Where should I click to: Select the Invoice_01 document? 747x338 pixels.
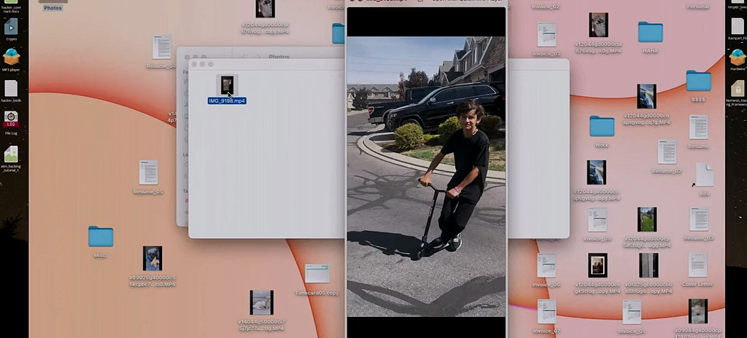(x=632, y=312)
